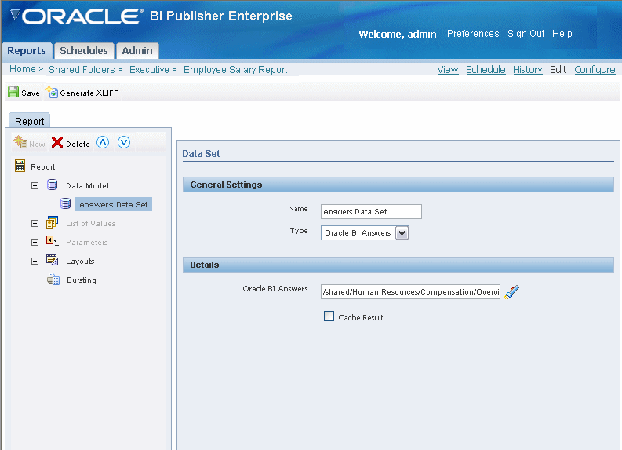
Task: Open the Type dropdown arrow
Action: (402, 233)
